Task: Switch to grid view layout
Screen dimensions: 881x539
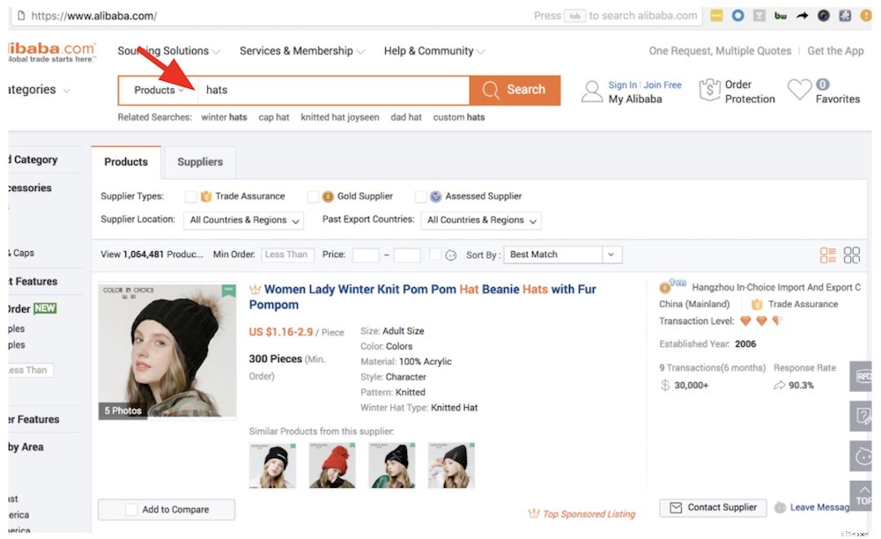Action: pyautogui.click(x=851, y=254)
